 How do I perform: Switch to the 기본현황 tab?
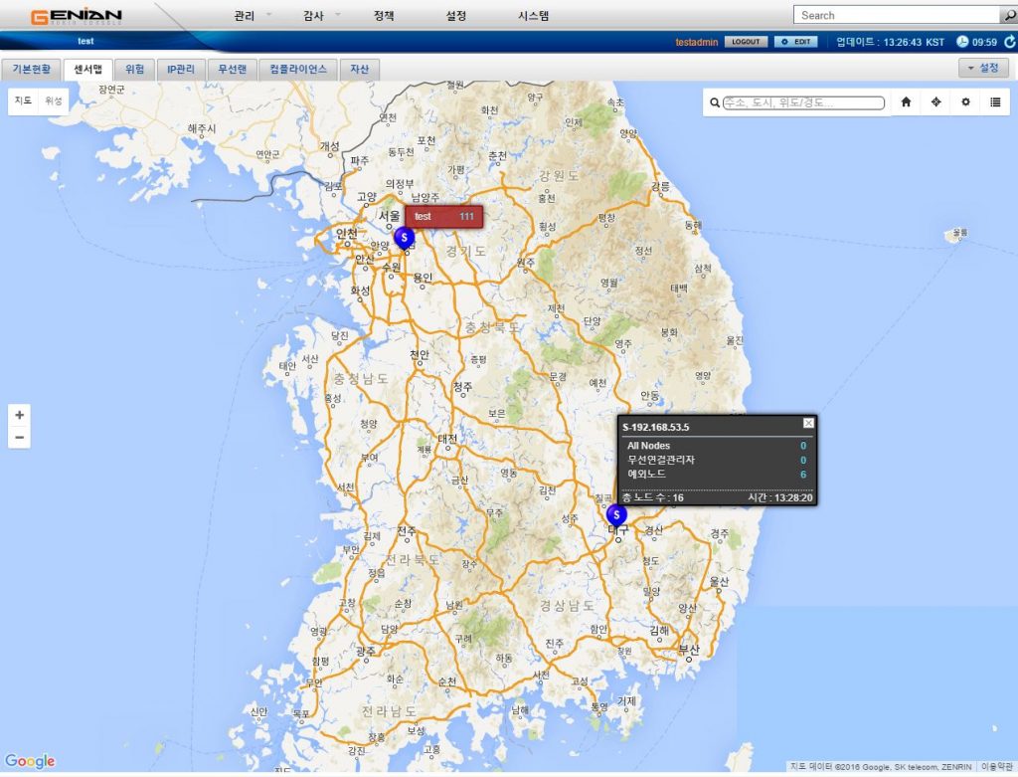pos(31,69)
